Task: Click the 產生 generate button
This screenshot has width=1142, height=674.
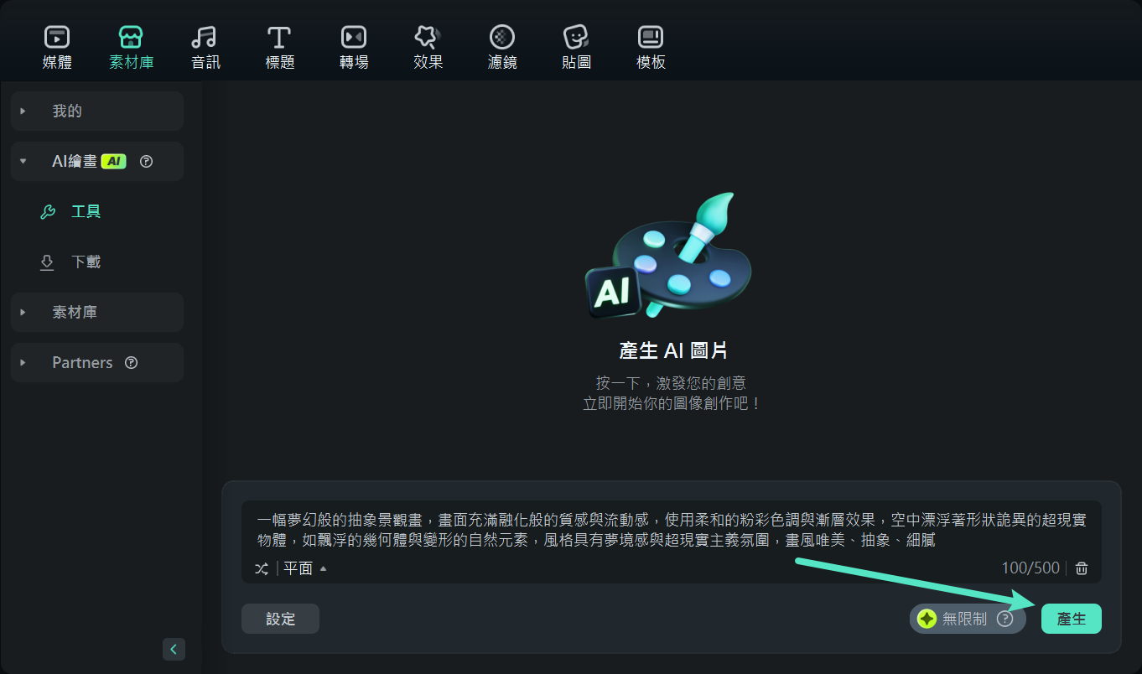Action: tap(1072, 619)
